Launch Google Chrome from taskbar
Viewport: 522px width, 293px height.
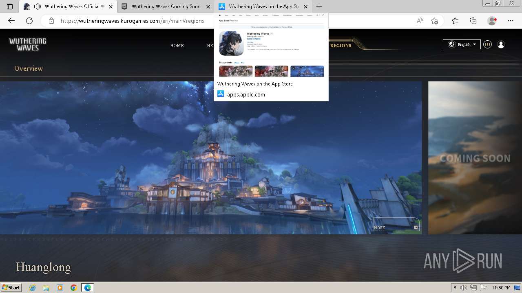point(74,288)
